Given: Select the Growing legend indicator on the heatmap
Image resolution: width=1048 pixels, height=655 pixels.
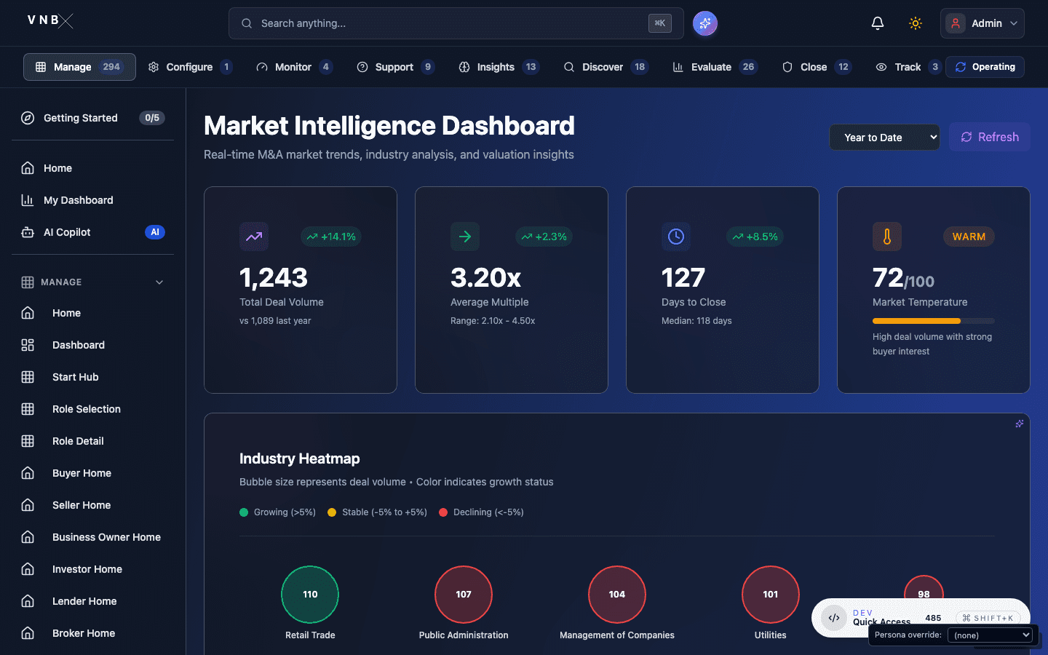Looking at the screenshot, I should (x=244, y=512).
